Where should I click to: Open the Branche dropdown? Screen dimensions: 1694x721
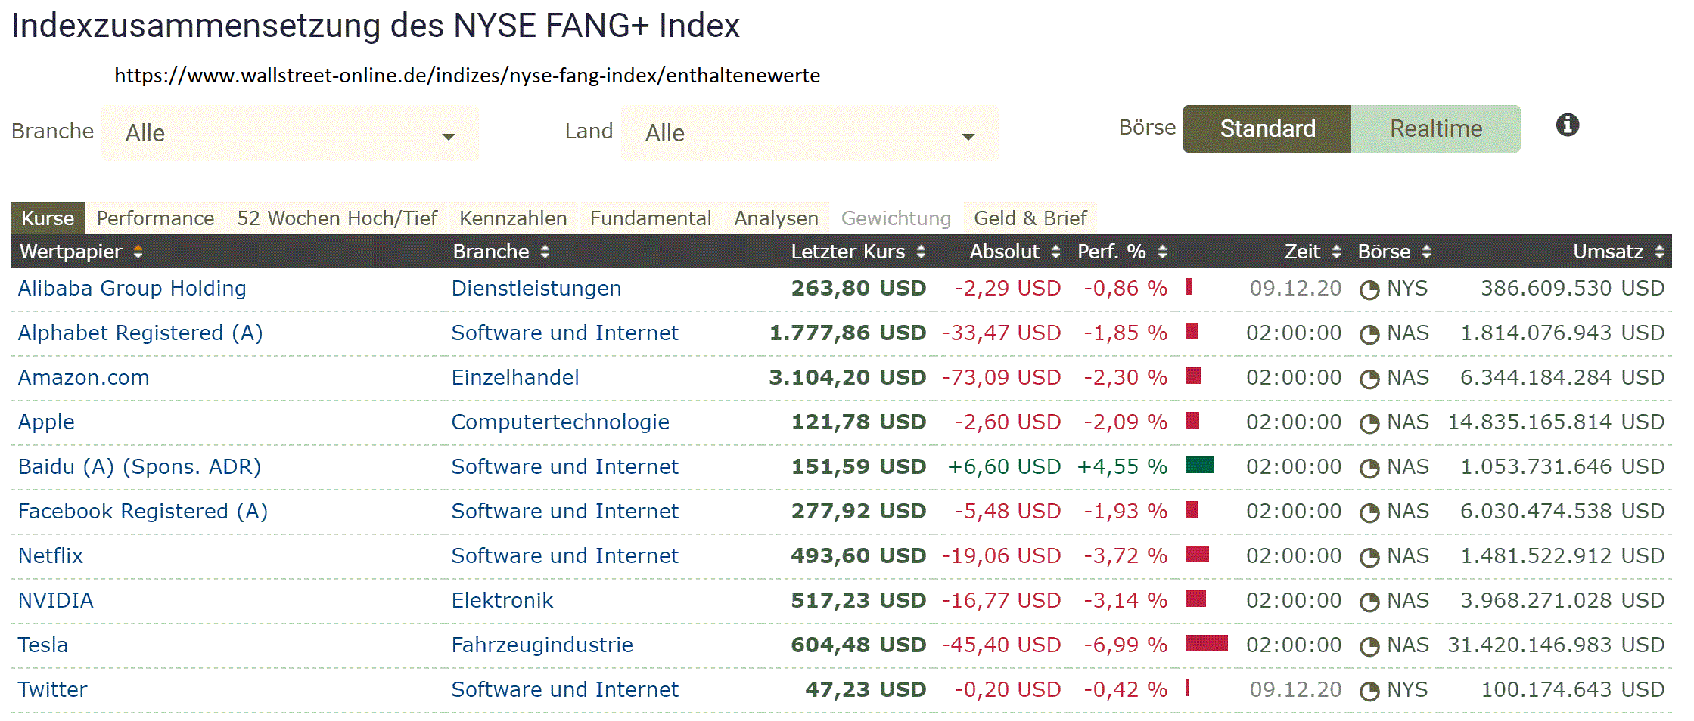[290, 134]
